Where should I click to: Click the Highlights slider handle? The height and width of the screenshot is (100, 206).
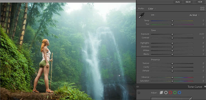tap(172, 43)
